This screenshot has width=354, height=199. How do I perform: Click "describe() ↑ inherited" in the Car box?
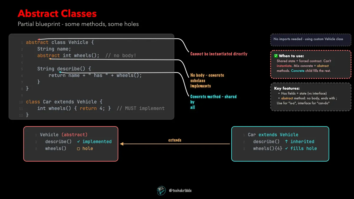pyautogui.click(x=284, y=142)
